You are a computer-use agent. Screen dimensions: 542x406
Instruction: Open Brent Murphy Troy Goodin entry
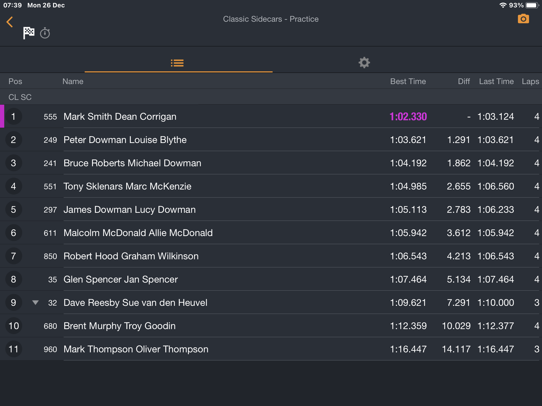click(271, 326)
